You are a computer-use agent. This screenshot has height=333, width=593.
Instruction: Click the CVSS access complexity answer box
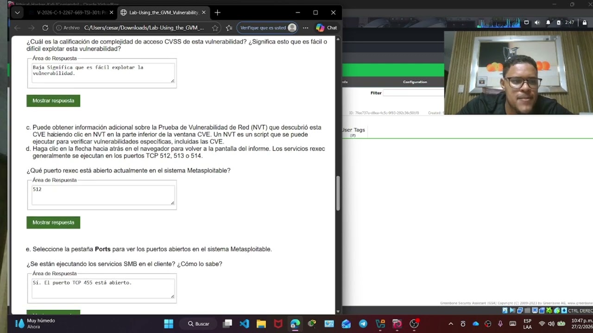103,73
